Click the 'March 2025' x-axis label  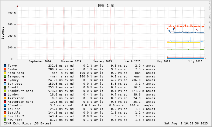(133, 61)
